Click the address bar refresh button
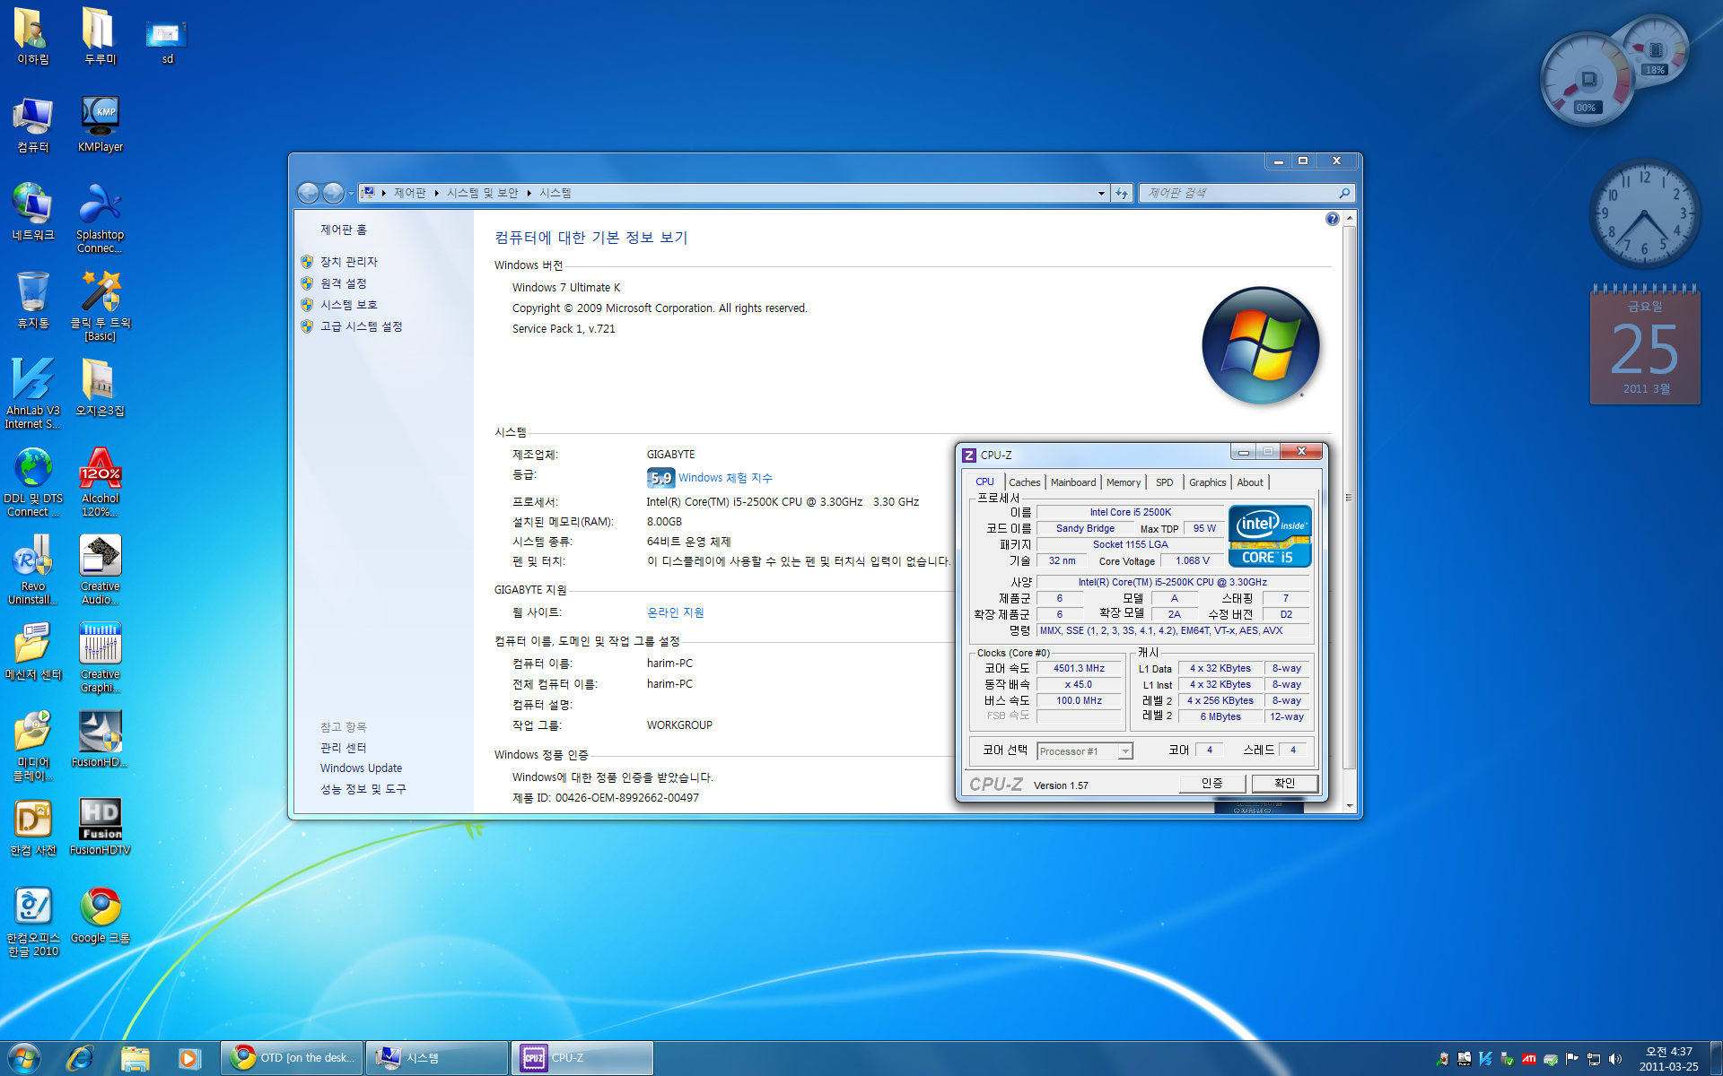This screenshot has height=1076, width=1723. (1122, 193)
